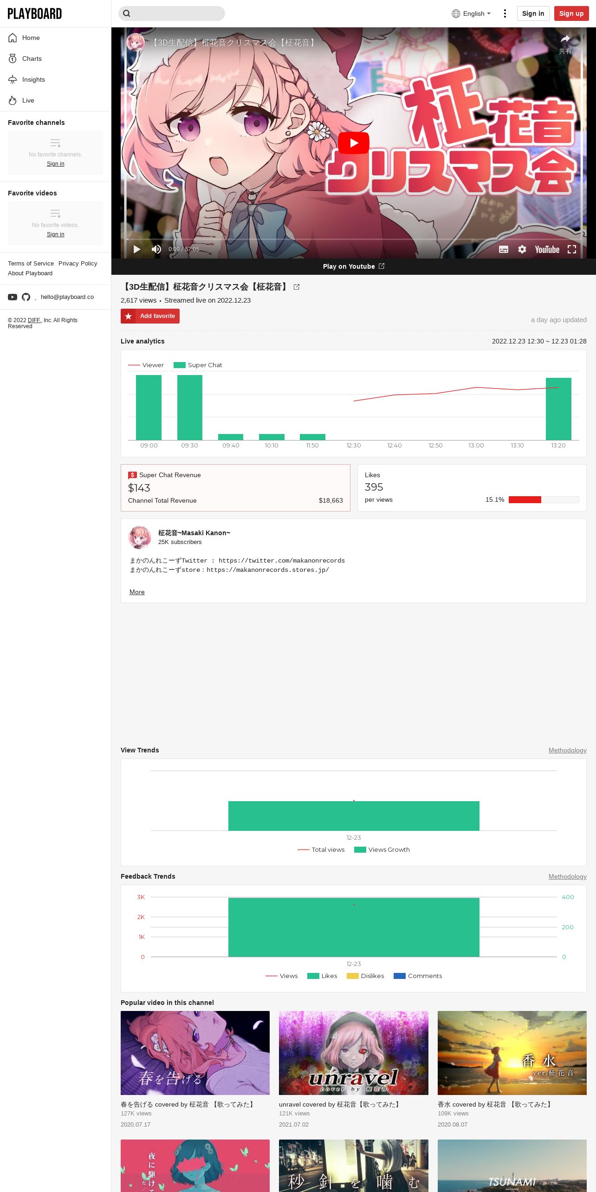Click the globe language icon
Screen dimensions: 596x1192
456,13
